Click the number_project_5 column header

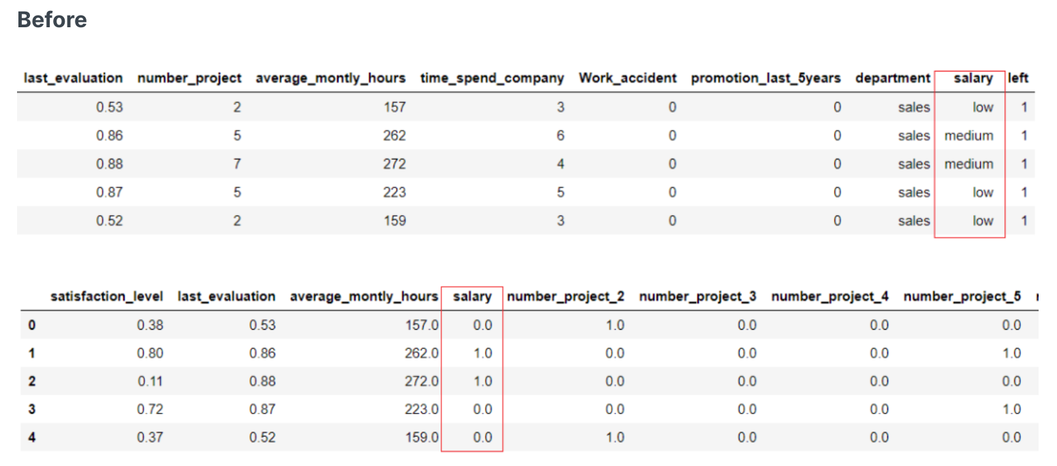tap(962, 296)
